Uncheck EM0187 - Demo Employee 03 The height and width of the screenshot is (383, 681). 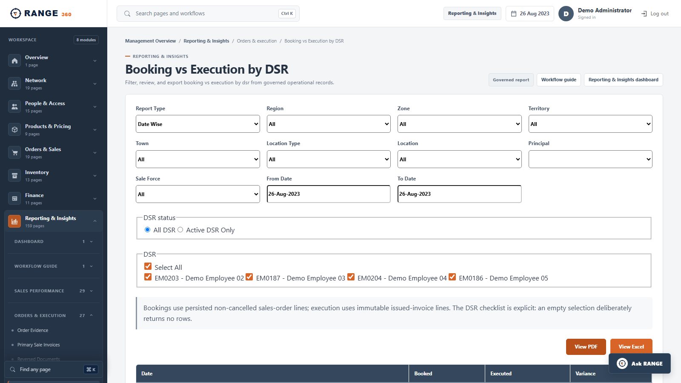[249, 277]
